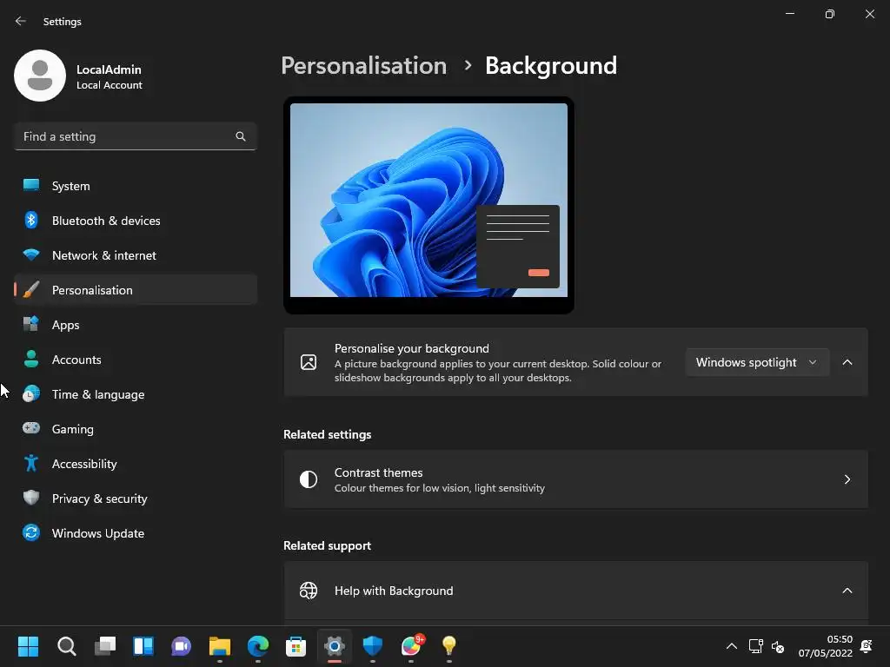Viewport: 890px width, 667px height.
Task: Open Bluetooth & devices category
Action: (135, 221)
